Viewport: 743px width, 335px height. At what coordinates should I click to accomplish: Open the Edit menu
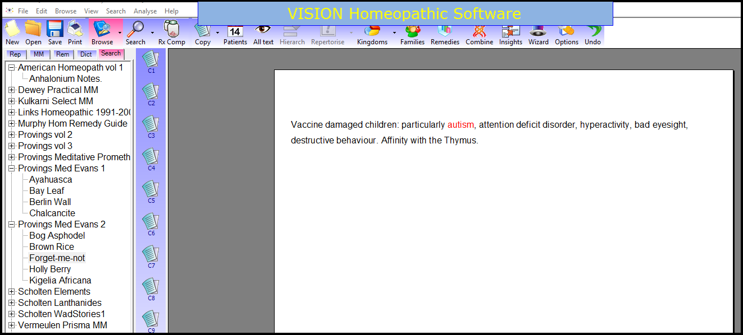(42, 11)
